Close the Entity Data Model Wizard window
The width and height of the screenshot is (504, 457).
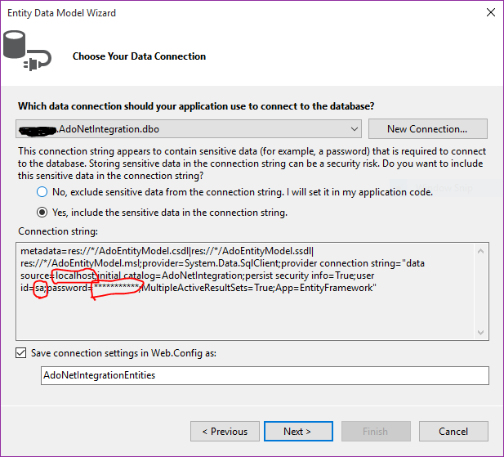click(489, 13)
